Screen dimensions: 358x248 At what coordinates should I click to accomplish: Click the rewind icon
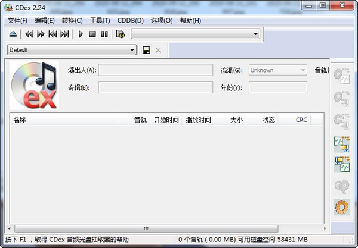click(x=28, y=34)
